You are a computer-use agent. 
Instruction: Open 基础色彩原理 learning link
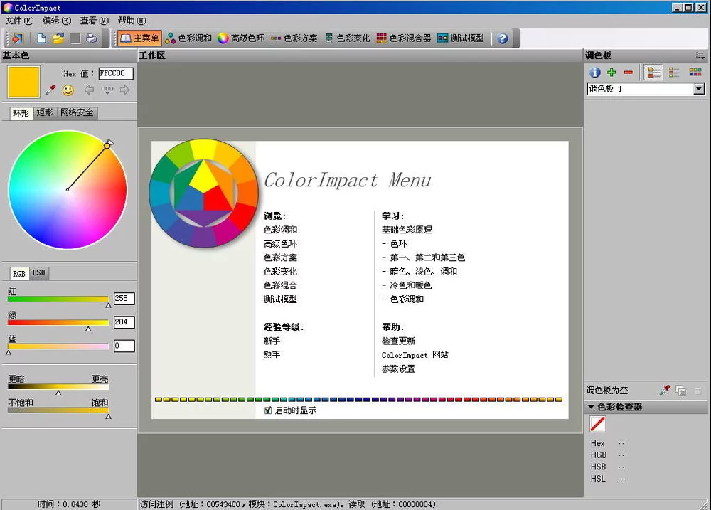coord(407,230)
